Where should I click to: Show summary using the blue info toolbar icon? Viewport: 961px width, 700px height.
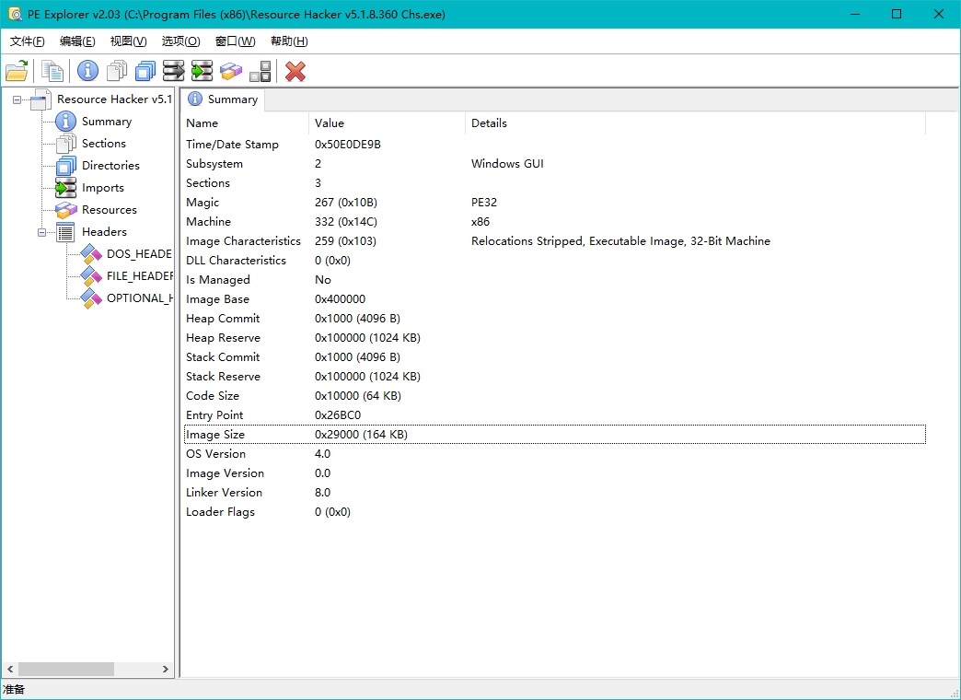[x=87, y=71]
